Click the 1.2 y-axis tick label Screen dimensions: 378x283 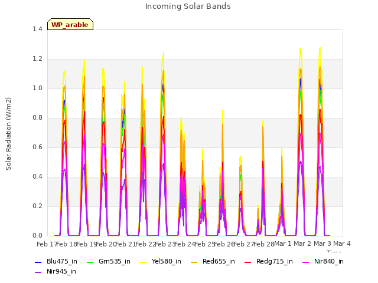tap(37, 59)
